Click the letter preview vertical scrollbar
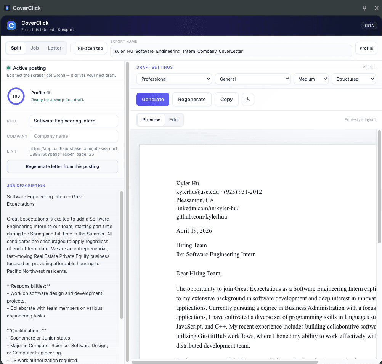 click(379, 187)
